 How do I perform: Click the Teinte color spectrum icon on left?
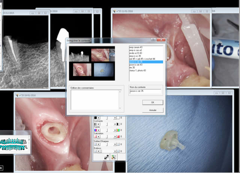coord(96,130)
